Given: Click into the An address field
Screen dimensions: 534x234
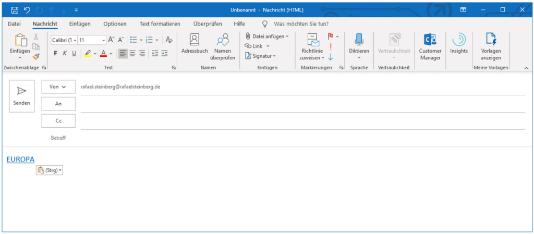Looking at the screenshot, I should pyautogui.click(x=303, y=104).
